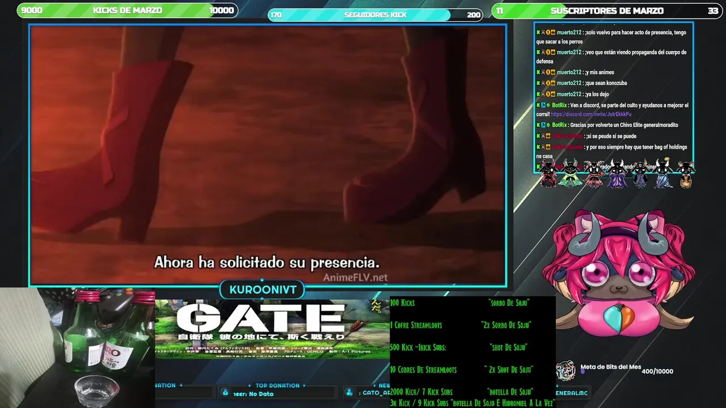Click the small orange chibi mascot on the right

tap(686, 174)
